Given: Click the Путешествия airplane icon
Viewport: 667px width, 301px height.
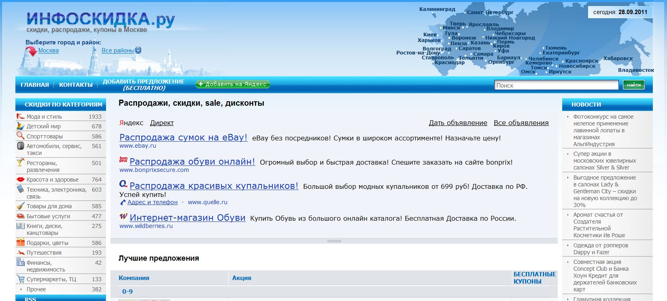Looking at the screenshot, I should pos(20,252).
